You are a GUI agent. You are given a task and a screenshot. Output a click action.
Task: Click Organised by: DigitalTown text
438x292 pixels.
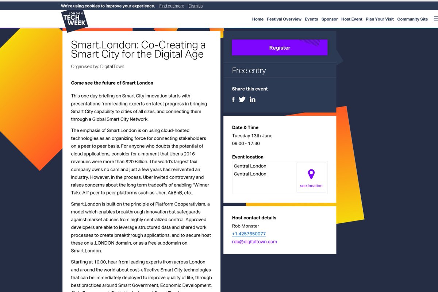coord(97,66)
